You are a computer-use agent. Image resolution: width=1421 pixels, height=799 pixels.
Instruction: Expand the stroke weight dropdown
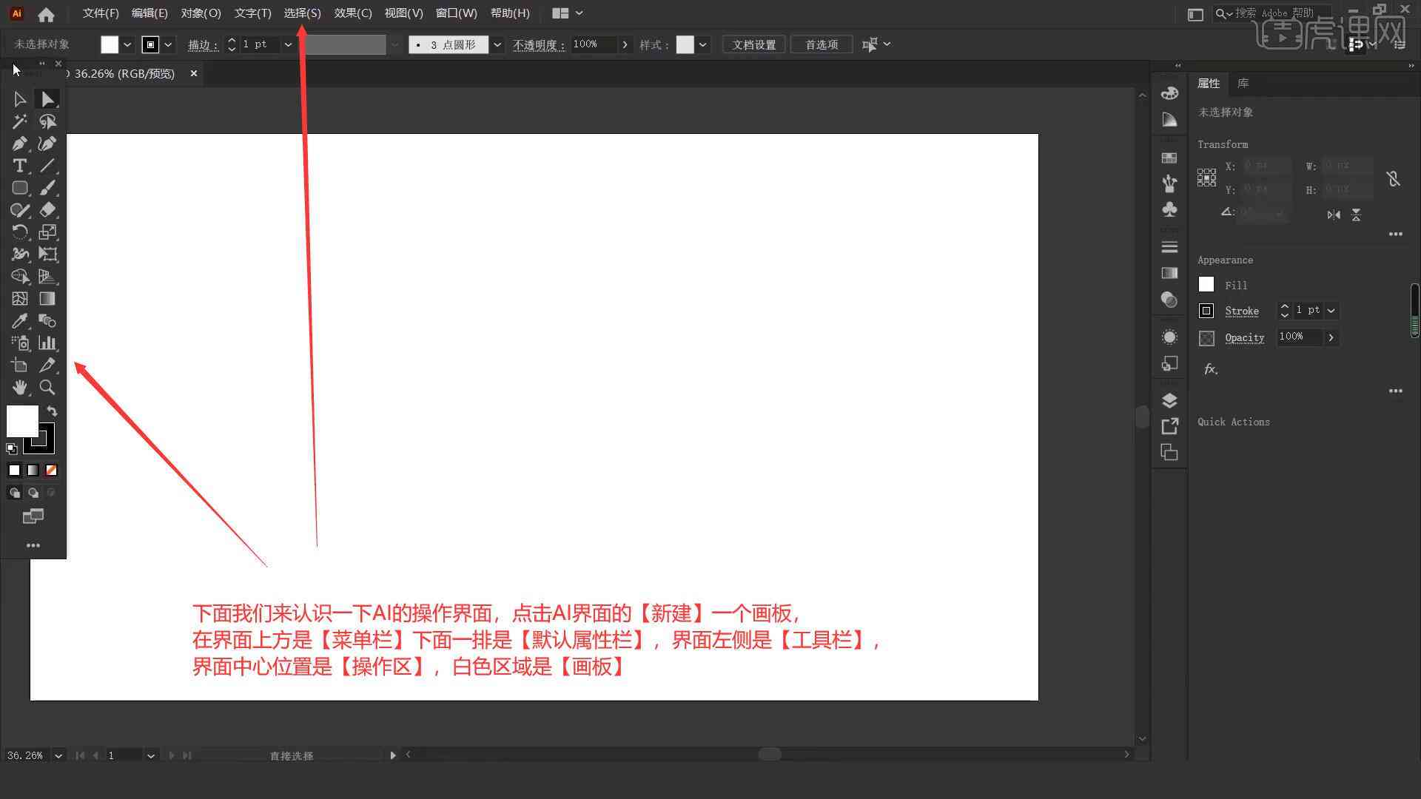[x=289, y=44]
